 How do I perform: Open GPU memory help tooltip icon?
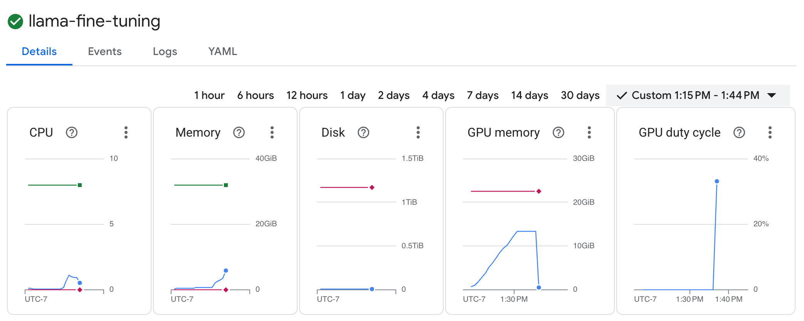(x=558, y=132)
